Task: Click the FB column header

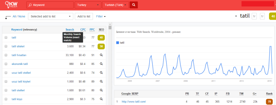Action: (x=228, y=94)
